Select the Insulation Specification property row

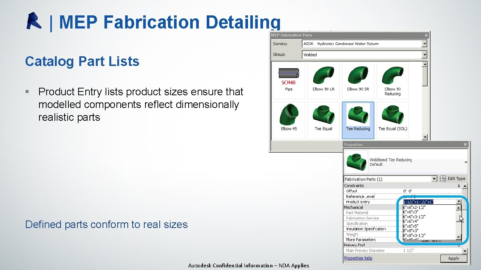click(373, 229)
